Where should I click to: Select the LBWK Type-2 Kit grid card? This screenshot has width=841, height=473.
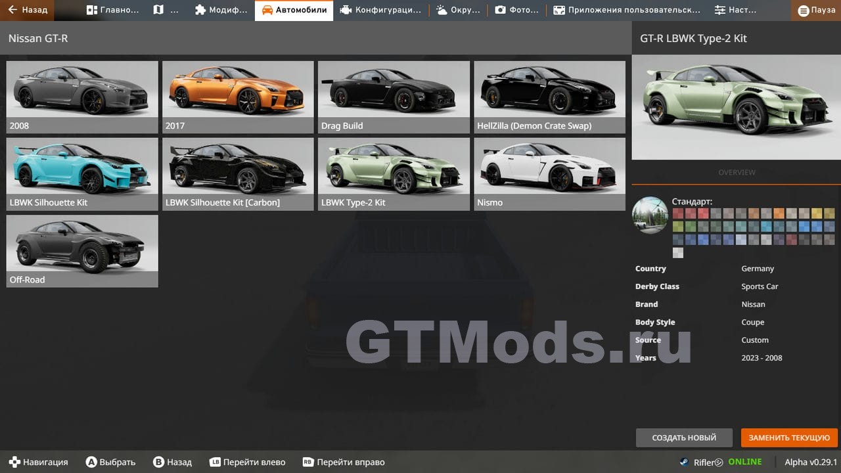pyautogui.click(x=394, y=174)
